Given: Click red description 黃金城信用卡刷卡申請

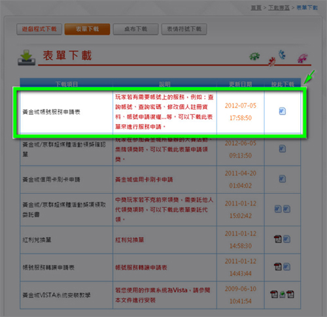Looking at the screenshot, I should [144, 179].
